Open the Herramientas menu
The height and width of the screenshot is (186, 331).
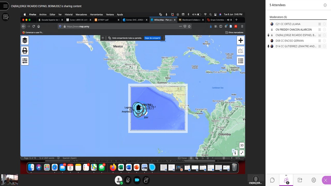(x=96, y=14)
